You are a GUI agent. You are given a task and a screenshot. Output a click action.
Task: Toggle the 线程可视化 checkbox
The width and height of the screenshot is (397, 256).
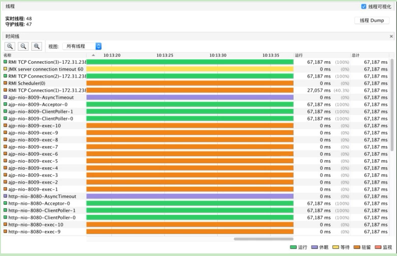(x=364, y=7)
